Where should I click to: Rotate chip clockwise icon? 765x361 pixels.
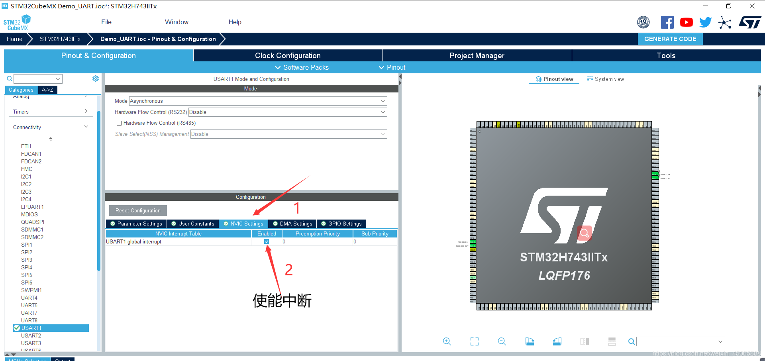pos(530,341)
